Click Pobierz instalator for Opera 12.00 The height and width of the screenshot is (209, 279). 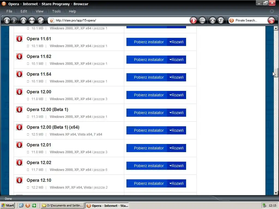pos(147,95)
